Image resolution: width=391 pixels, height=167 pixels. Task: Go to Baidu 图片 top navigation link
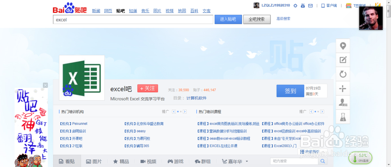point(157,11)
